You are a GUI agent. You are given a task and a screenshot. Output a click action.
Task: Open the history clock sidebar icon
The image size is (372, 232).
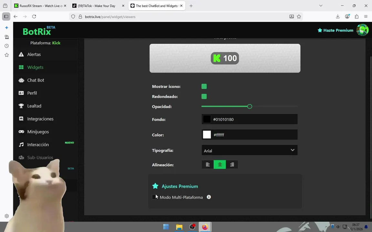[x=7, y=46]
